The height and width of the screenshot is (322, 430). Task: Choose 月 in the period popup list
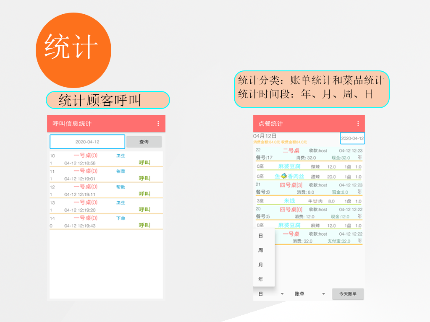tap(261, 265)
